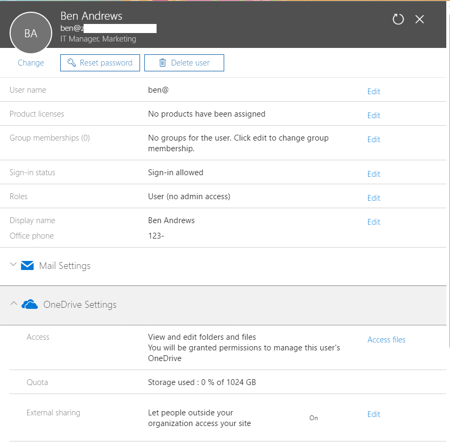Viewport: 450px width, 442px height.
Task: Click the OneDrive cloud icon
Action: [x=30, y=304]
